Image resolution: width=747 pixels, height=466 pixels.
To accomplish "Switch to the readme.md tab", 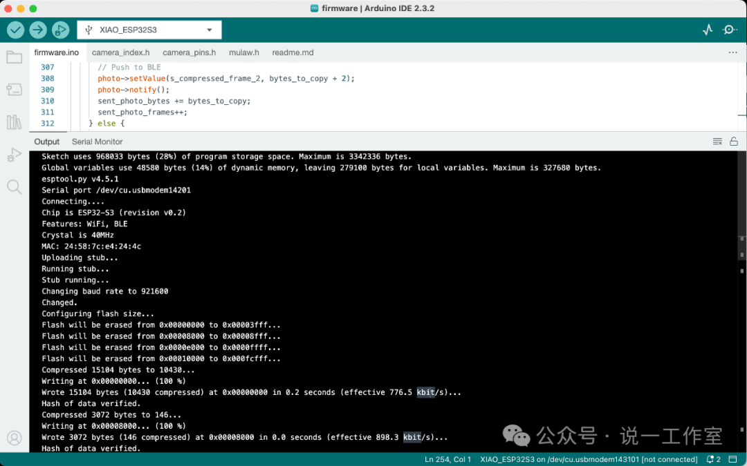I will (293, 52).
